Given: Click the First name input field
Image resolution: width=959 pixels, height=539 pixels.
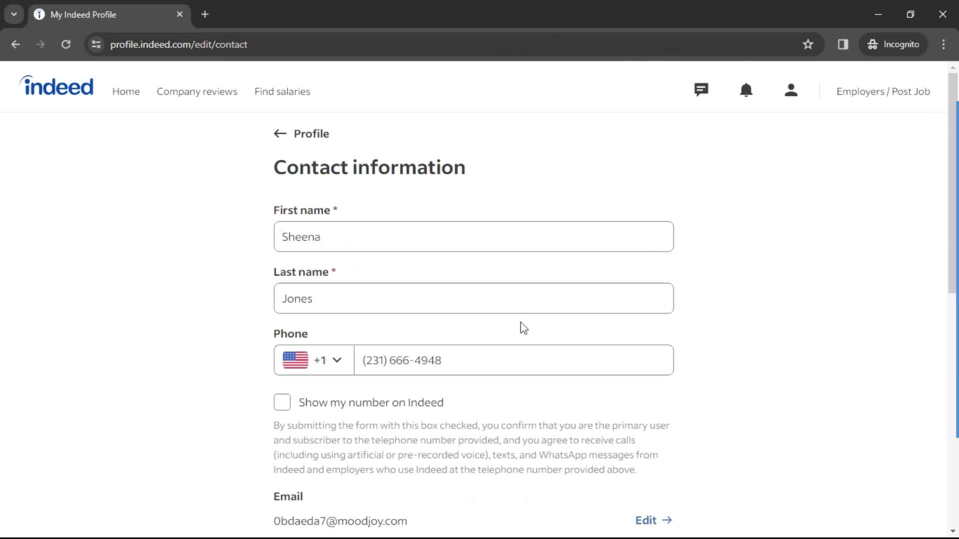Looking at the screenshot, I should (x=473, y=236).
